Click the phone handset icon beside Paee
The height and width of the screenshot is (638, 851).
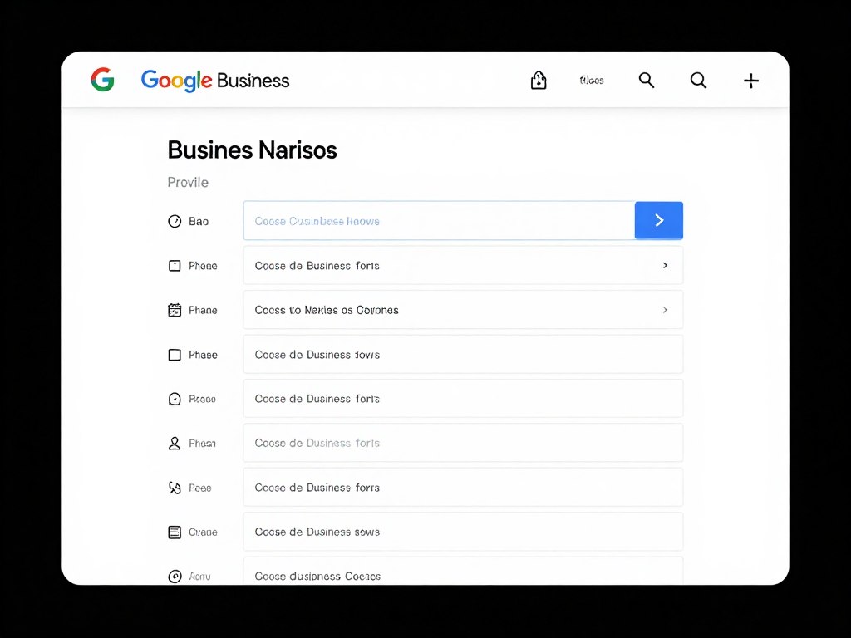175,488
